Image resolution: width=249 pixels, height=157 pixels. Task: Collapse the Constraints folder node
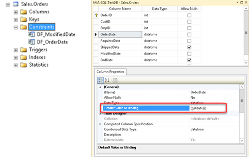coord(16,27)
